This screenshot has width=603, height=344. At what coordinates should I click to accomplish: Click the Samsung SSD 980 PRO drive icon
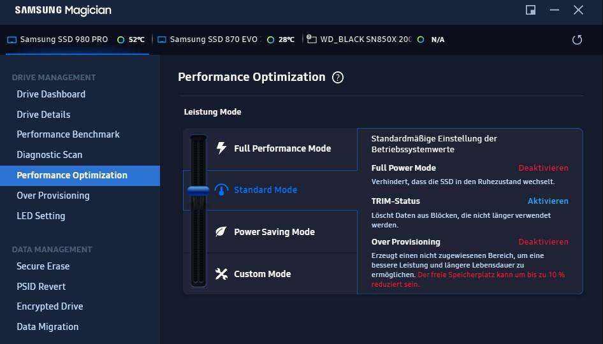tap(11, 39)
